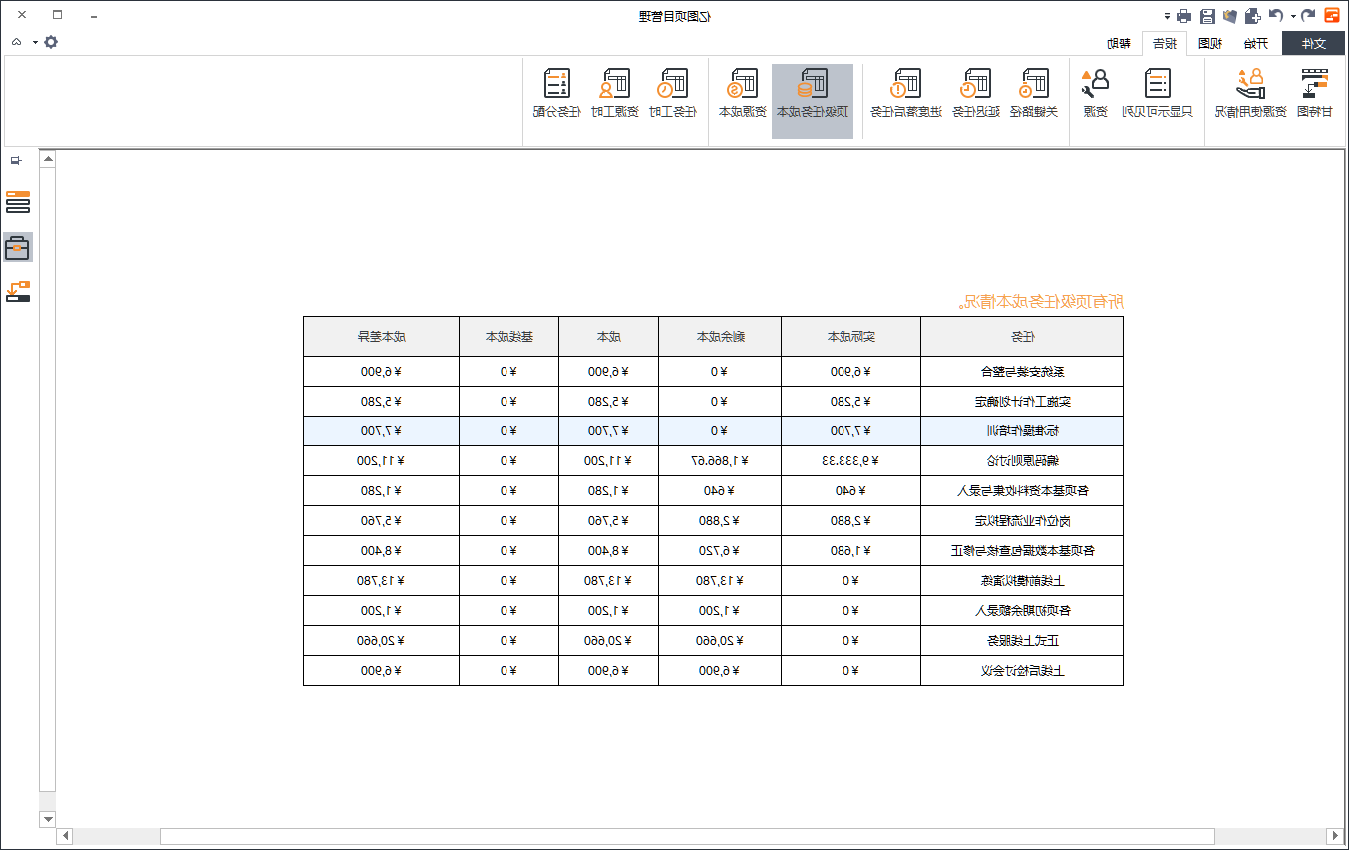Open the 资源工时 resource work hours report

coord(615,94)
